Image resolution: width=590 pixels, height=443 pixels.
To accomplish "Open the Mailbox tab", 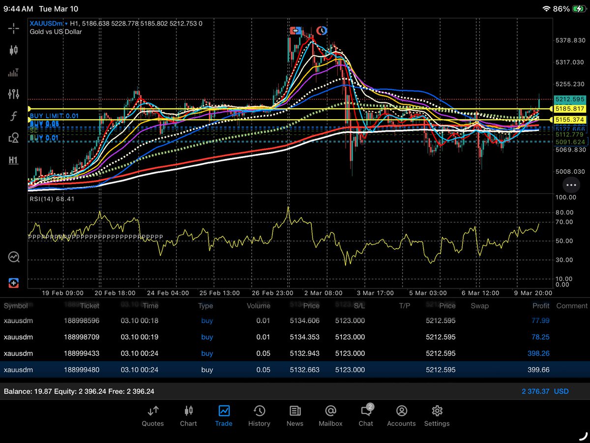I will pyautogui.click(x=330, y=416).
